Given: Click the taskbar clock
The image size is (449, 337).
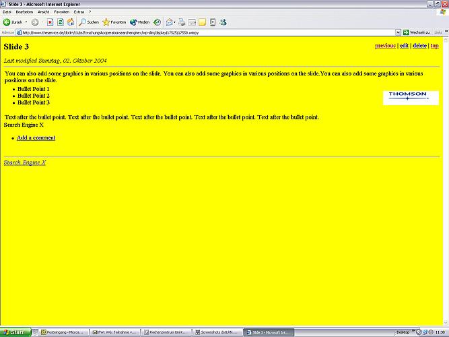Looking at the screenshot, I should pyautogui.click(x=440, y=332).
